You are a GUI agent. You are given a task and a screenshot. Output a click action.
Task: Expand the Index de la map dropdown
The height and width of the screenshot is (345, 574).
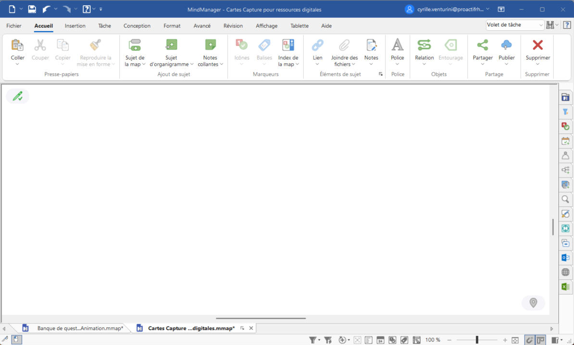[288, 64]
